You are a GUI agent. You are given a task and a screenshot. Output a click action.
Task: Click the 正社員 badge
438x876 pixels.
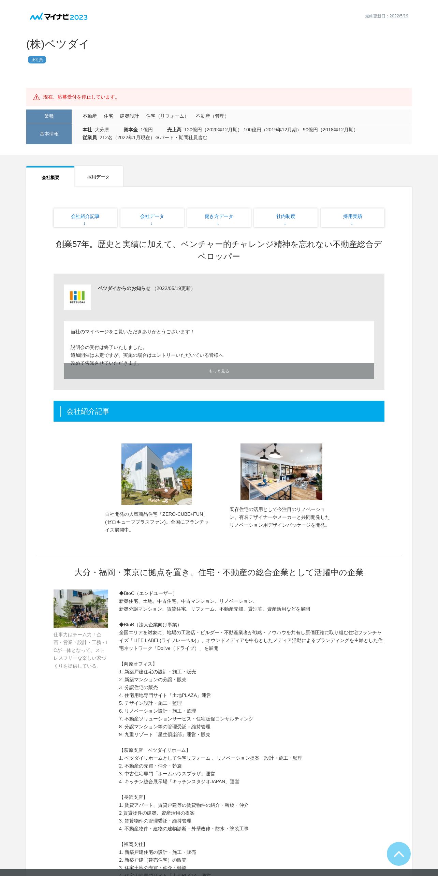pyautogui.click(x=37, y=60)
